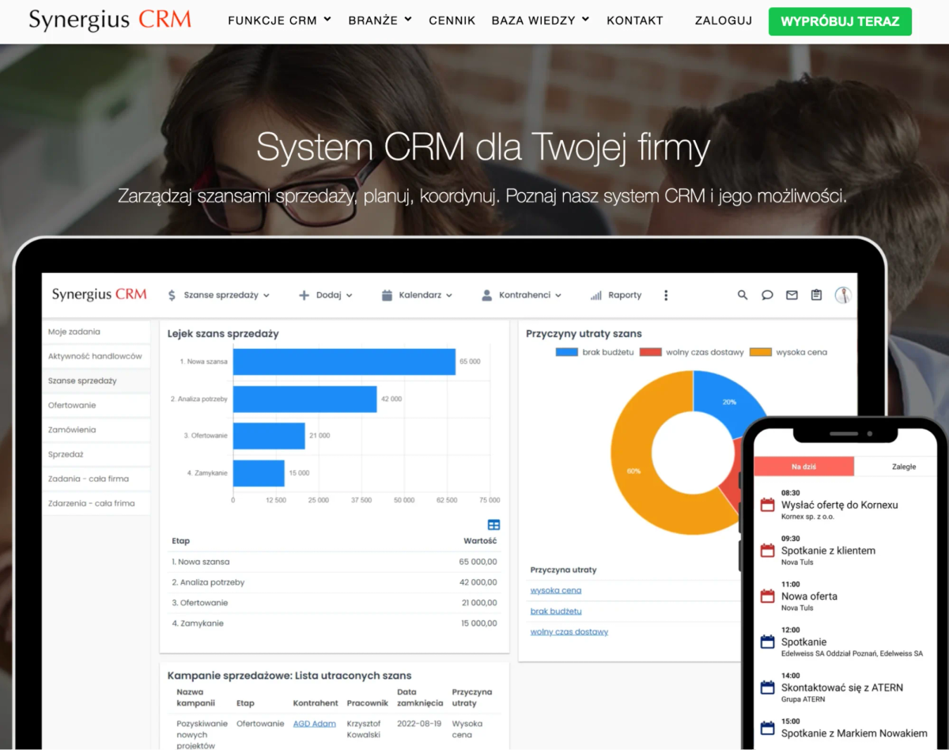Select Ofertowanie in the sidebar
The image size is (949, 750).
96,405
